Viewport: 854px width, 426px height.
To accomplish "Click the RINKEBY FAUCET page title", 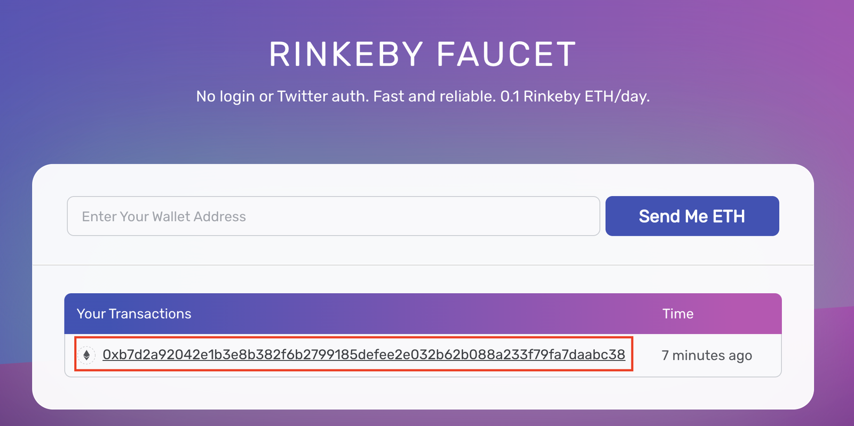I will (423, 54).
